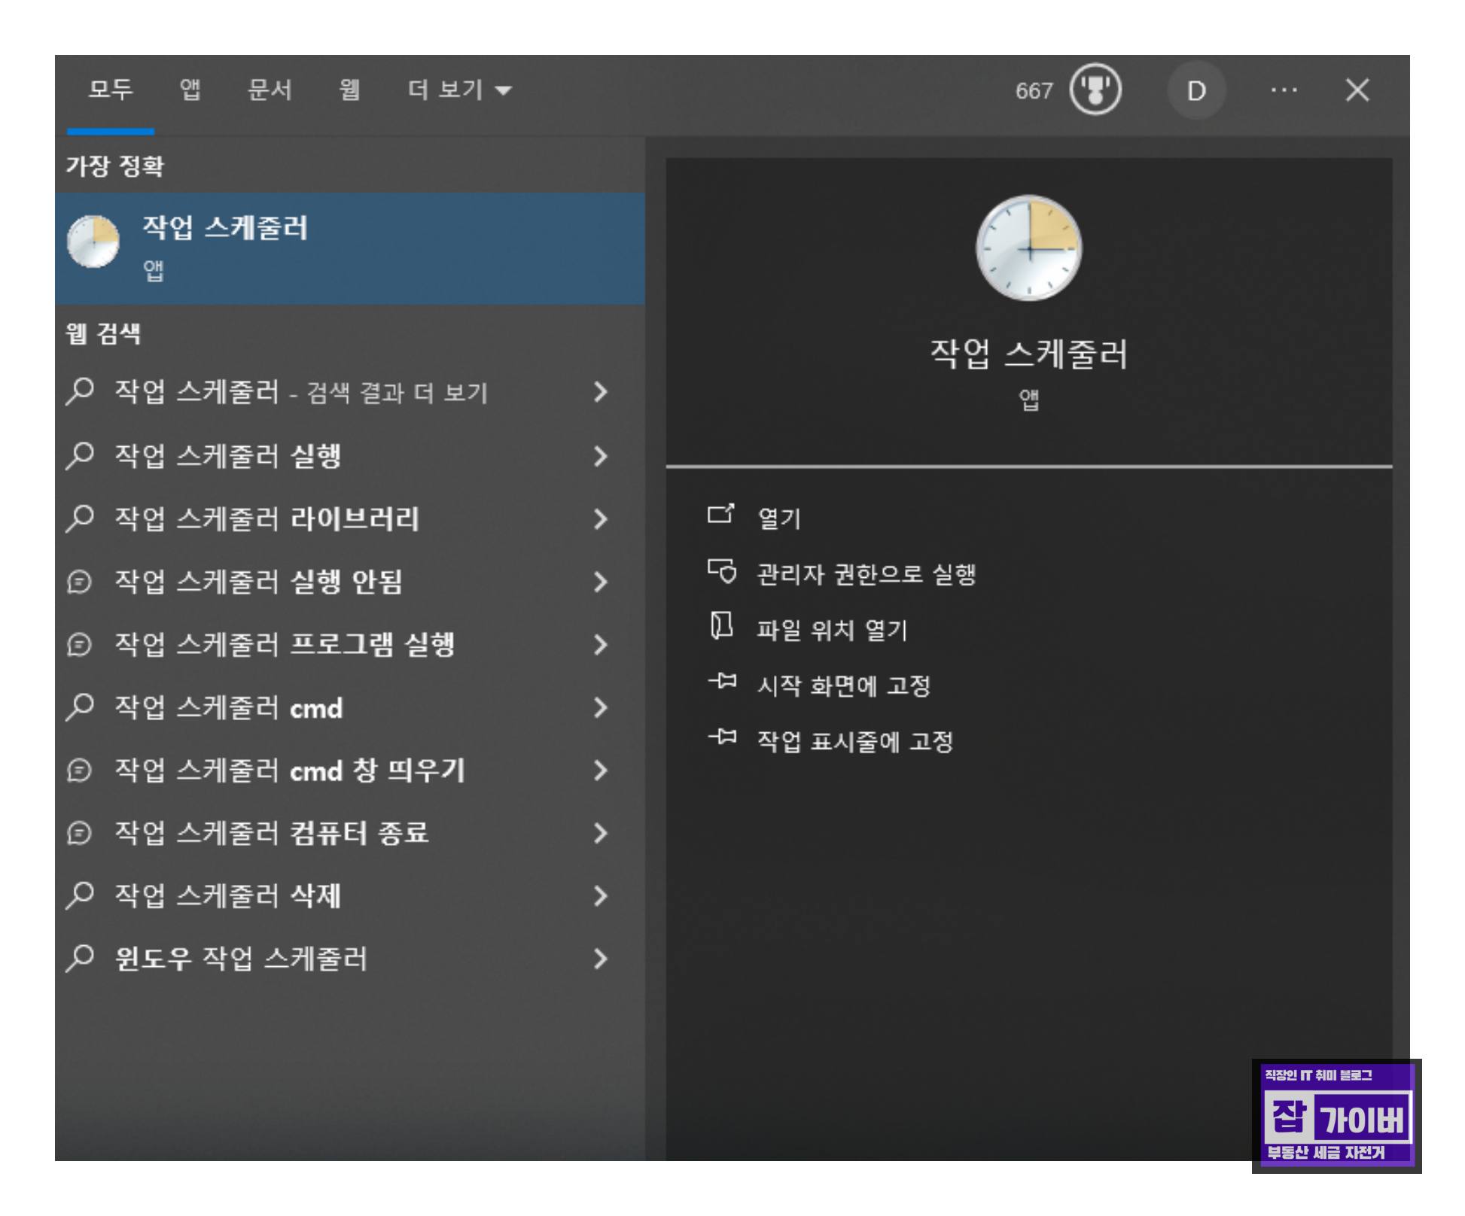Viewport: 1465px width, 1216px height.
Task: Switch to the 문서 tab
Action: (270, 90)
